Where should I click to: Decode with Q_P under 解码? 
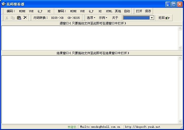(x=91, y=11)
